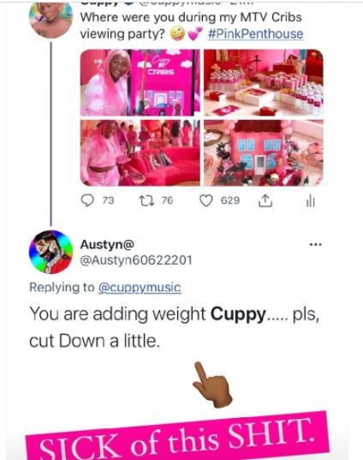Click the reply comment icon with 73
Viewport: 363px width, 460px height.
(87, 200)
